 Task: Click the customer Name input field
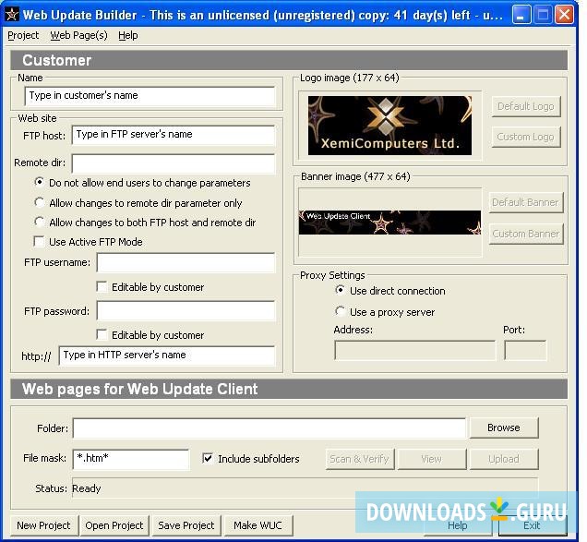[x=150, y=96]
